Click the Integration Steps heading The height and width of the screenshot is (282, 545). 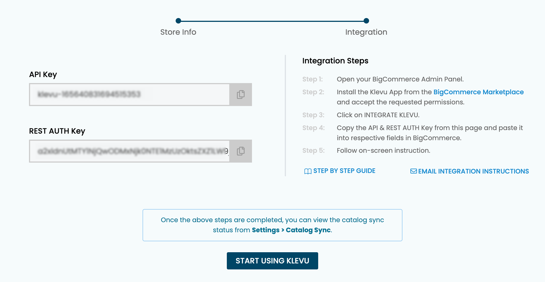[x=335, y=61]
